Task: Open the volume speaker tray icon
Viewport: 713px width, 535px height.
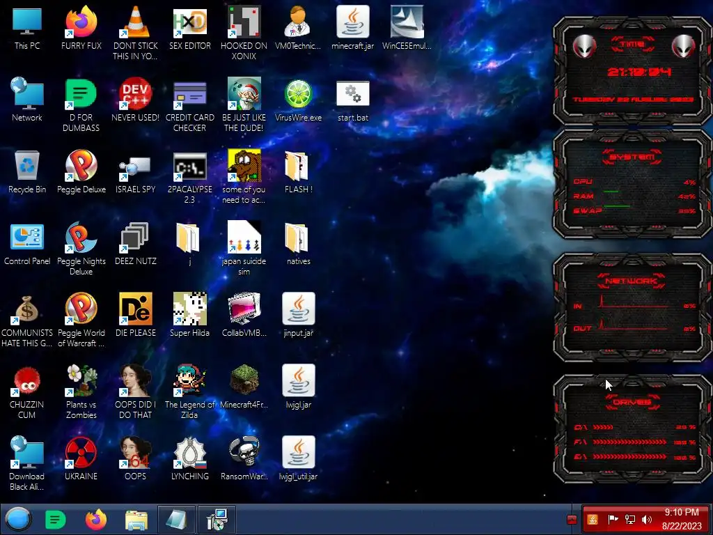Action: [647, 519]
